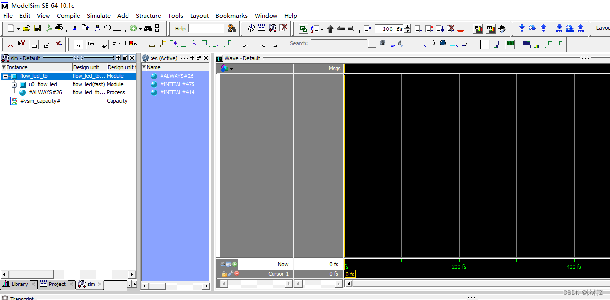Select the Zoom In icon on the Wave toolbar
This screenshot has width=610, height=300.
pos(421,44)
